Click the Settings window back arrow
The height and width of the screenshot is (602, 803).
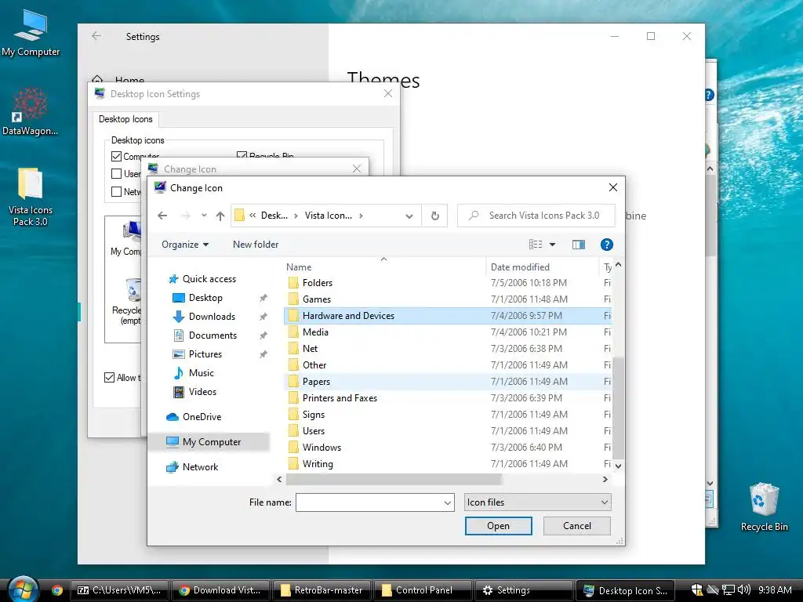96,36
